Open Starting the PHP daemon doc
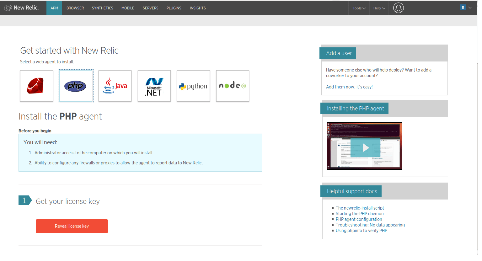Screen dimensions: 482x261 click(x=360, y=214)
